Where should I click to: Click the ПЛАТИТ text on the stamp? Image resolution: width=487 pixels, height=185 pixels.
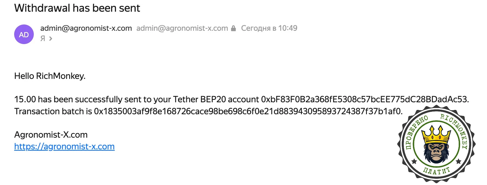tap(436, 171)
